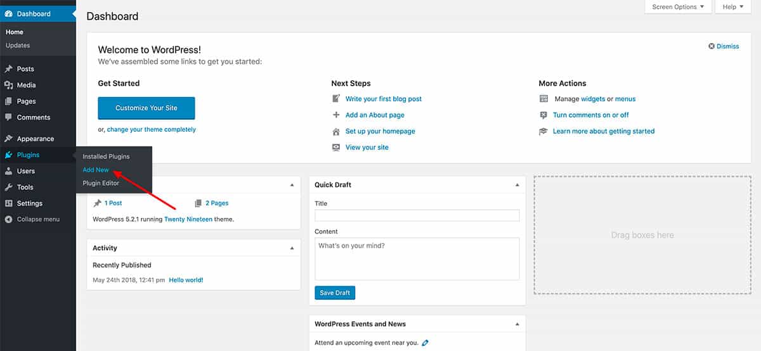Follow the change your theme completely link
761x351 pixels.
pos(152,129)
